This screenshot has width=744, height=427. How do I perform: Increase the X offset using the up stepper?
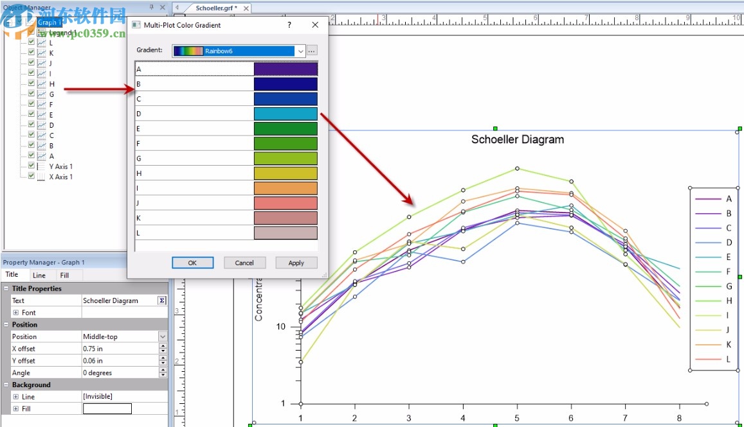(x=163, y=346)
